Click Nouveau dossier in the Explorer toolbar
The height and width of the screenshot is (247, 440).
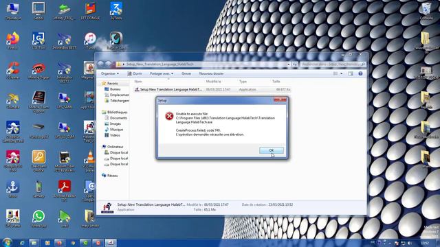pyautogui.click(x=211, y=73)
